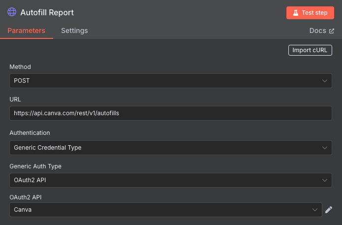Switch to the Settings tab
The image size is (342, 225).
[74, 31]
